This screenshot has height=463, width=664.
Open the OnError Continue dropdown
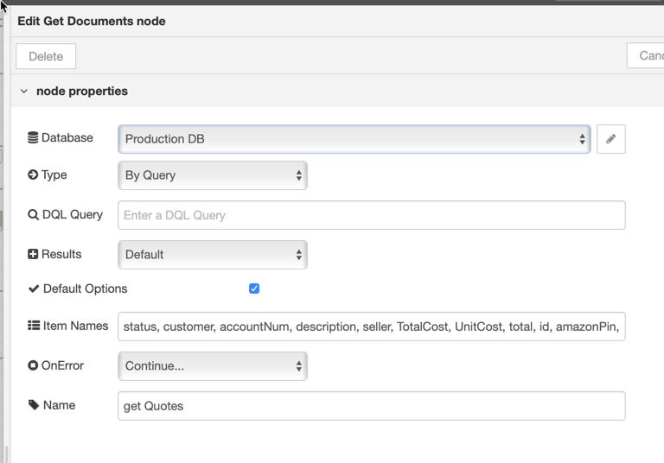[x=213, y=366]
